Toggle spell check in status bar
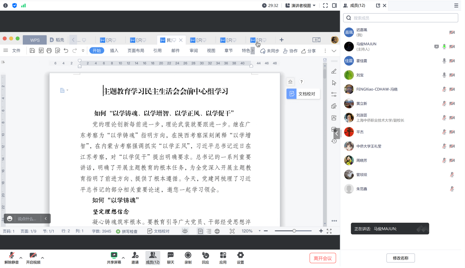 click(x=127, y=231)
